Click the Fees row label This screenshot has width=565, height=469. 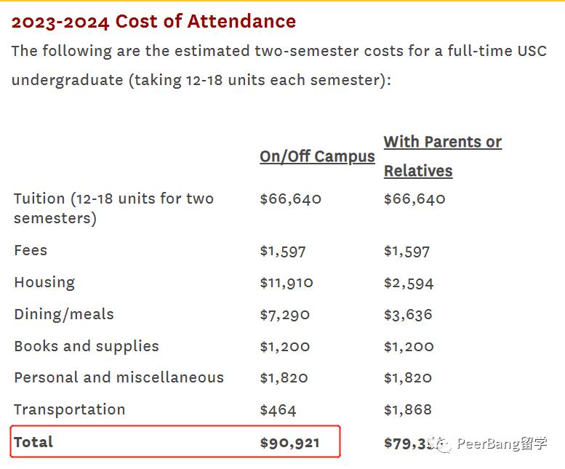pyautogui.click(x=31, y=250)
